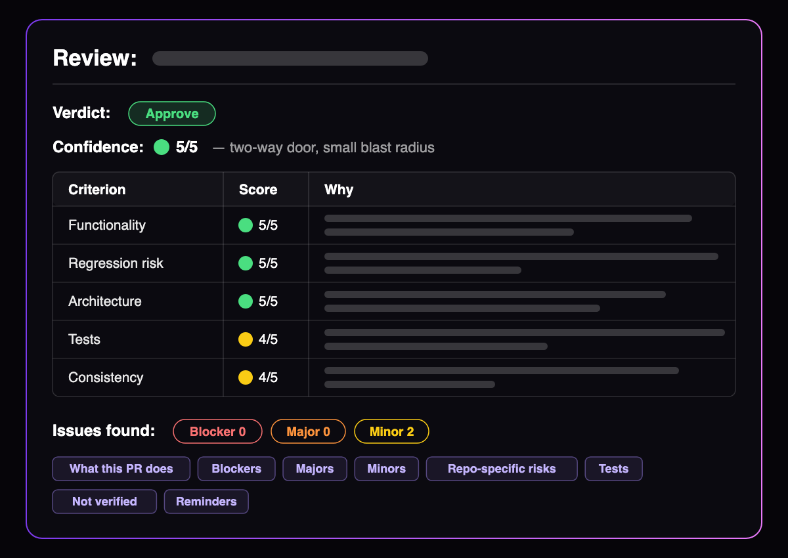Click the Major 0 issue badge
Image resolution: width=788 pixels, height=558 pixels.
308,431
